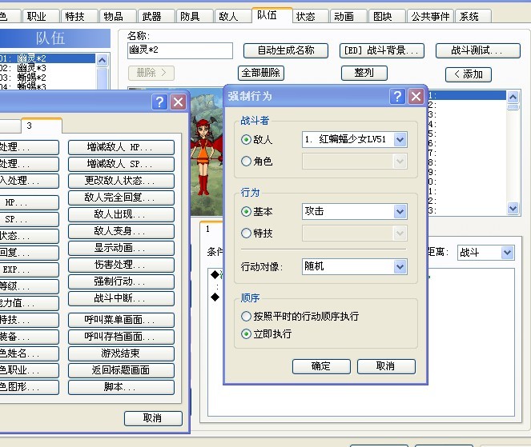Click 敌人完全回复 command
This screenshot has width=531, height=447.
121,198
